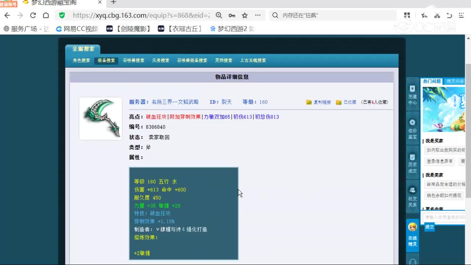Switch to 上古玉魄搜索
Viewport: 471px width, 265px height.
click(253, 60)
